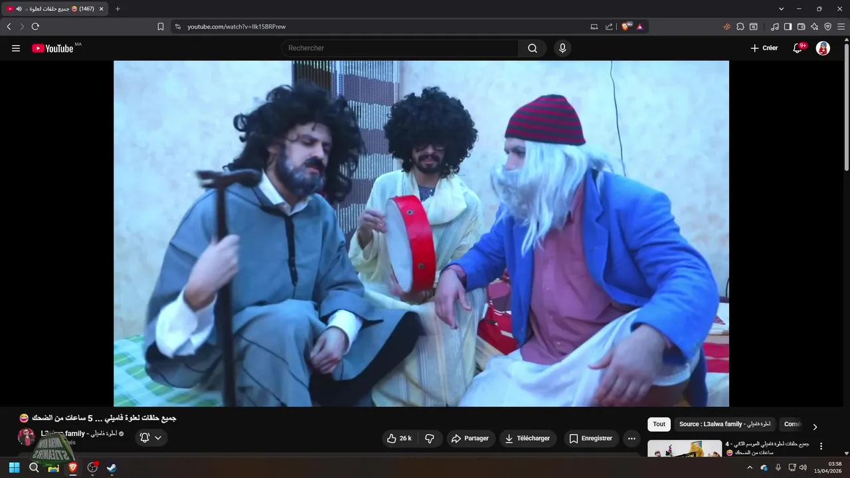Select the partially visible Comé chip
The width and height of the screenshot is (850, 478).
click(792, 424)
